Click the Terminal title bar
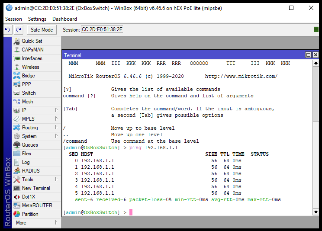The width and height of the screenshot is (322, 231). point(183,55)
